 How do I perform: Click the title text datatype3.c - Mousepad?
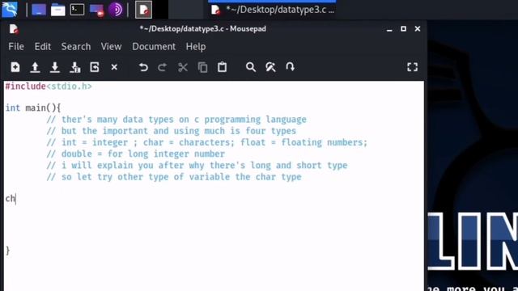click(202, 29)
